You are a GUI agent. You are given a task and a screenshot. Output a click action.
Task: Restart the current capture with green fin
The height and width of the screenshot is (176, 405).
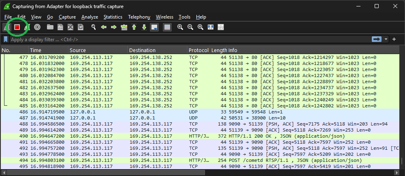pyautogui.click(x=28, y=27)
